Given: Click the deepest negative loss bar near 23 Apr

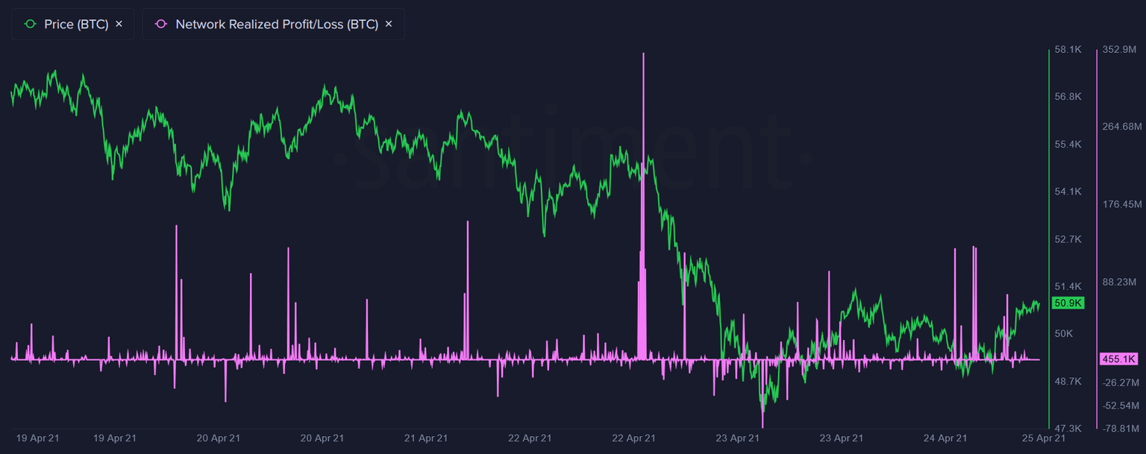Looking at the screenshot, I should pos(763,403).
